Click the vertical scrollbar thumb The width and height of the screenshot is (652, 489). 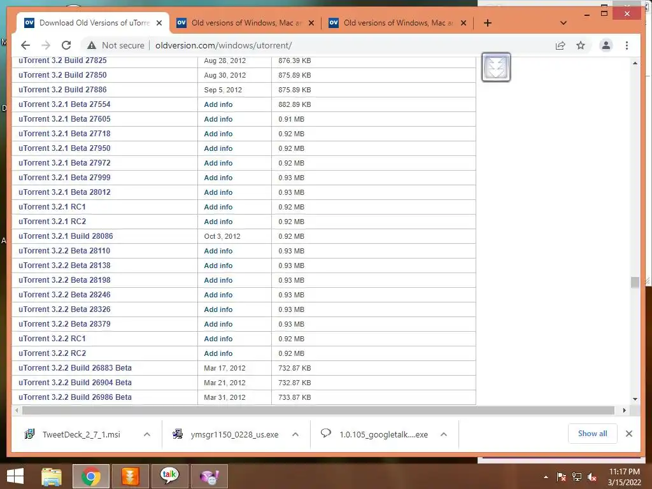(635, 282)
